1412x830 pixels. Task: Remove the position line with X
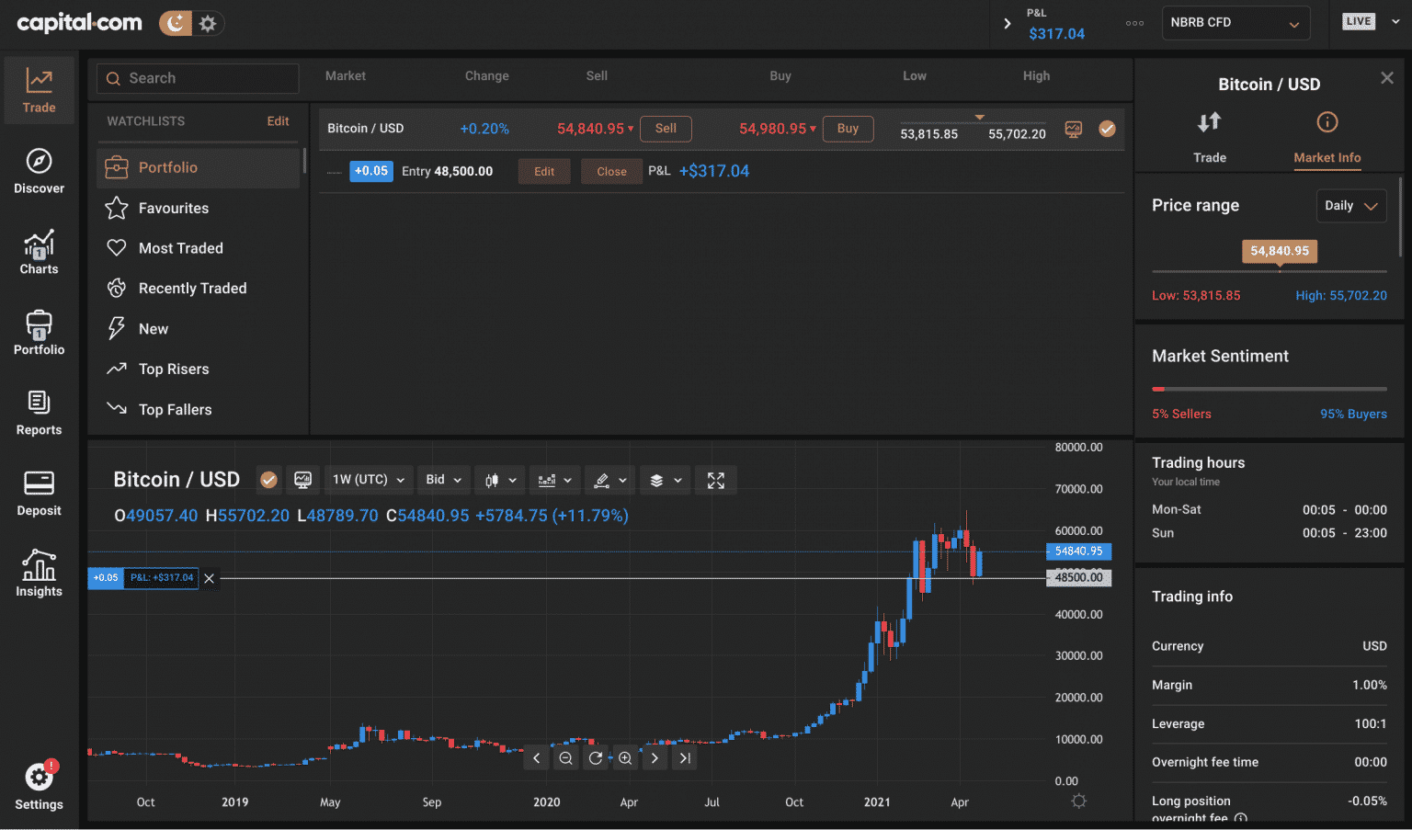click(210, 578)
